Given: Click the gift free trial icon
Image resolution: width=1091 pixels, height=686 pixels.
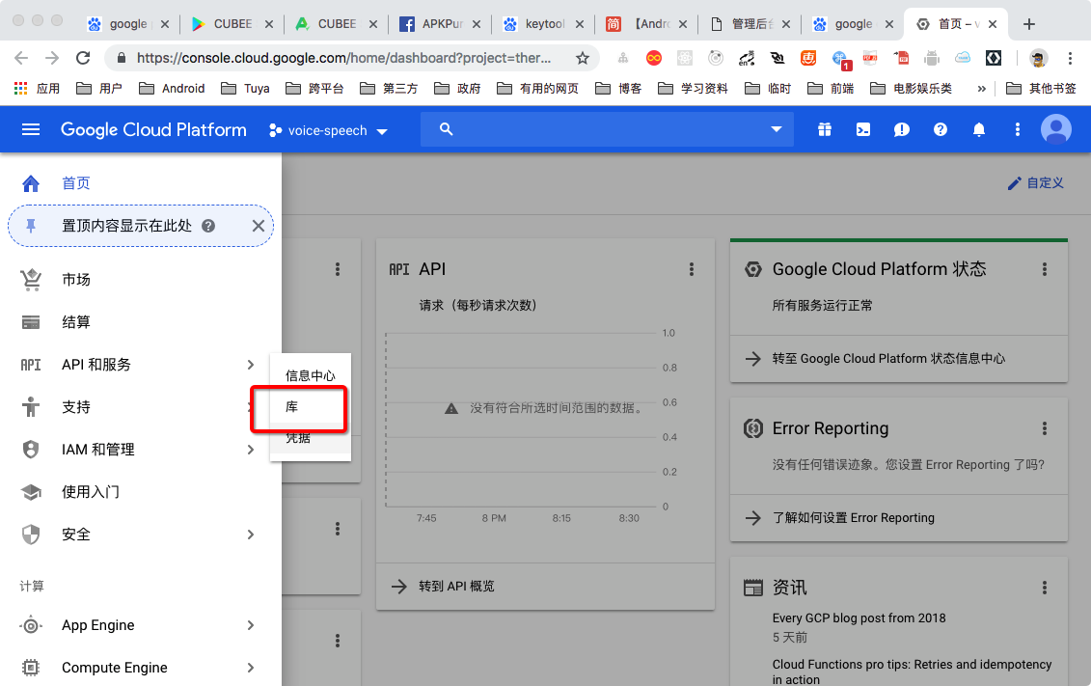Looking at the screenshot, I should (825, 129).
